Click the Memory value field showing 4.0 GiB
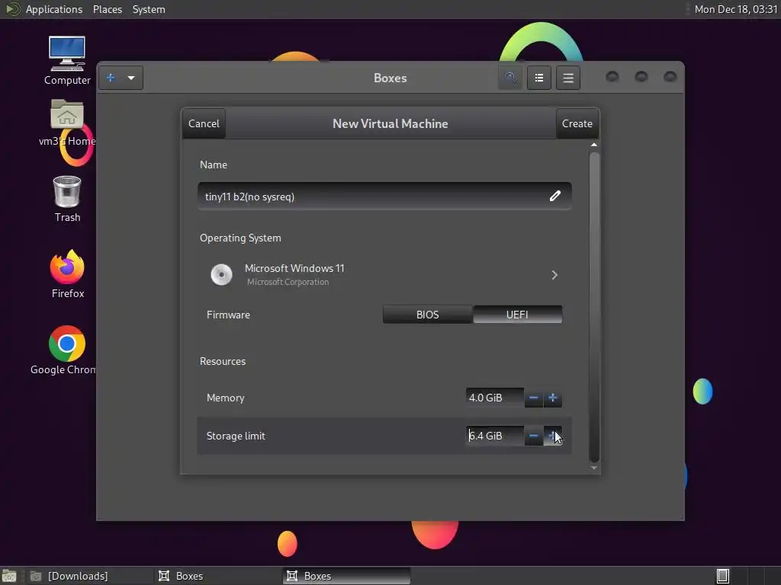Screen dimensions: 781x585 [x=494, y=398]
